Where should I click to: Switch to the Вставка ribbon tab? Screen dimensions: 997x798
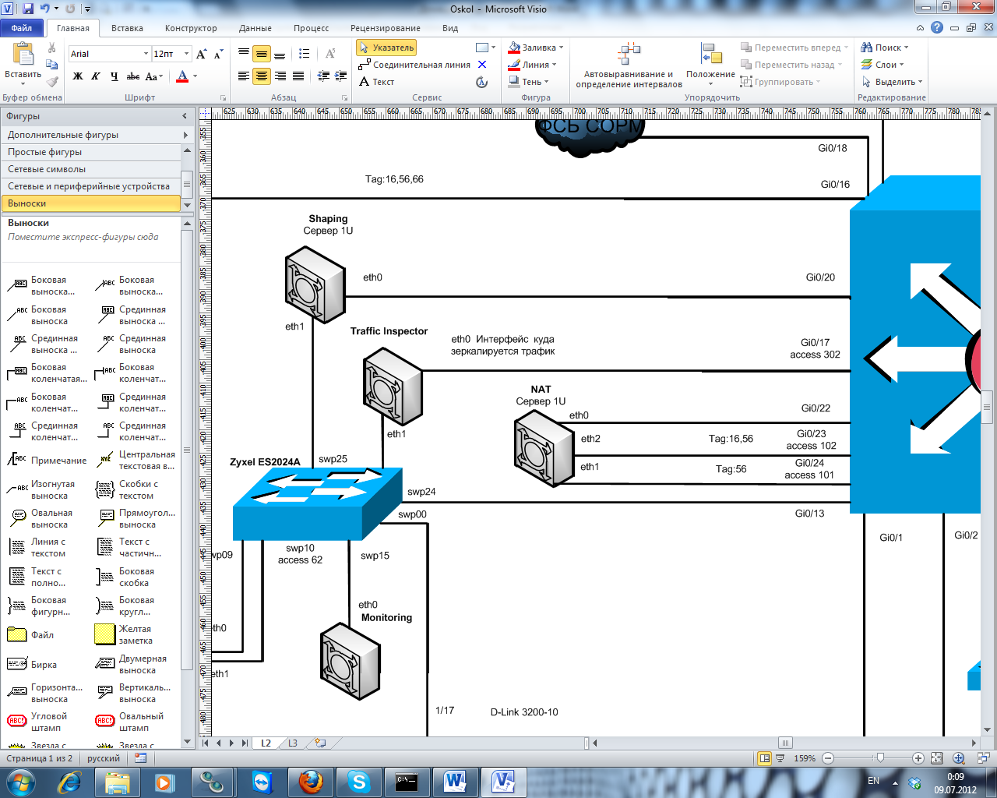[127, 28]
